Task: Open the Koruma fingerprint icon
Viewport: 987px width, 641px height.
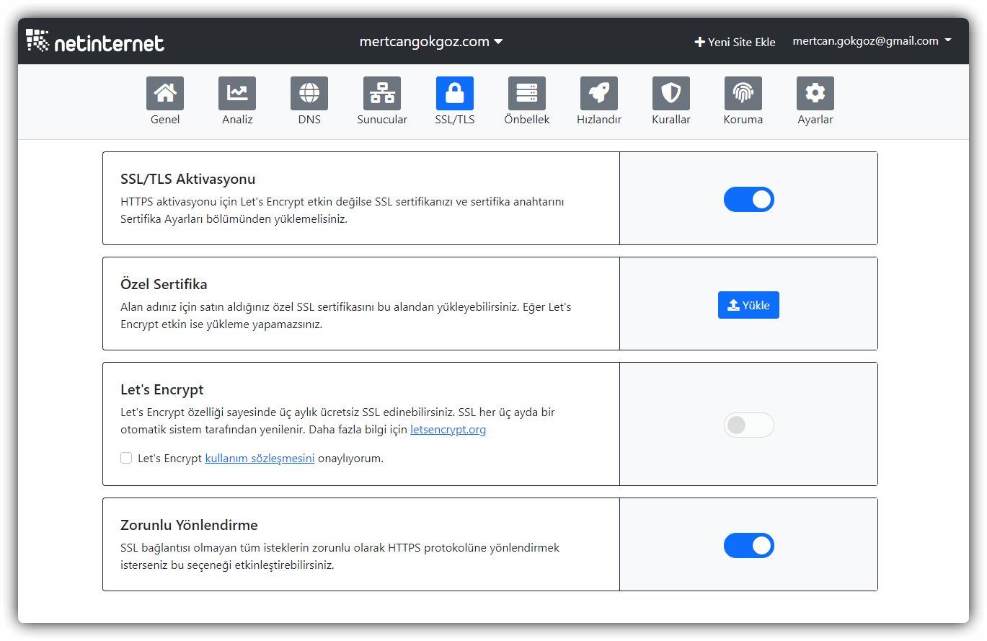Action: coord(743,93)
